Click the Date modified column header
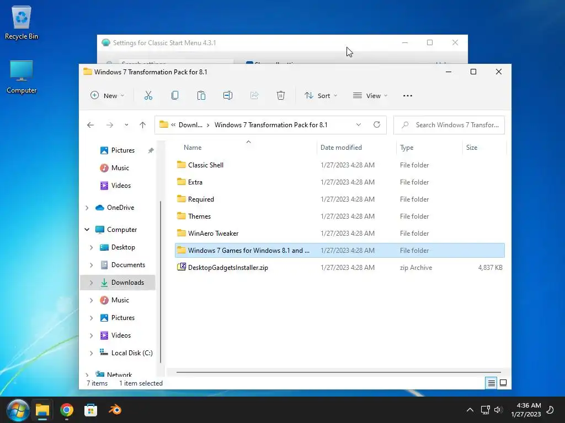The image size is (565, 423). point(341,148)
